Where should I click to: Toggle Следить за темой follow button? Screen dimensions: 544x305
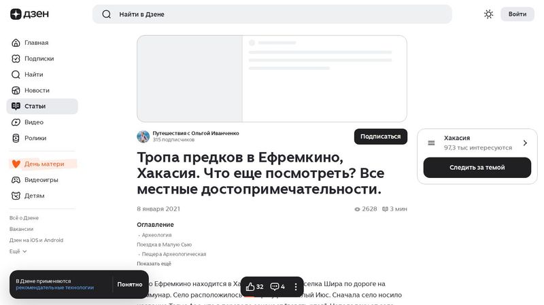pos(477,168)
